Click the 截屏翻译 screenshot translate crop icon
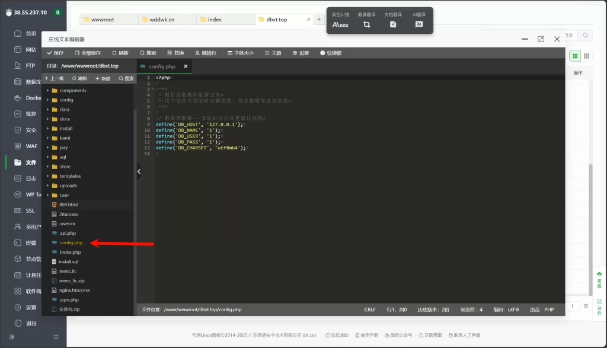 366,24
